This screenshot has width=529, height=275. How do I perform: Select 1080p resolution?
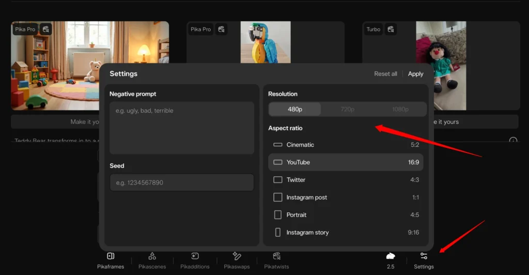399,109
